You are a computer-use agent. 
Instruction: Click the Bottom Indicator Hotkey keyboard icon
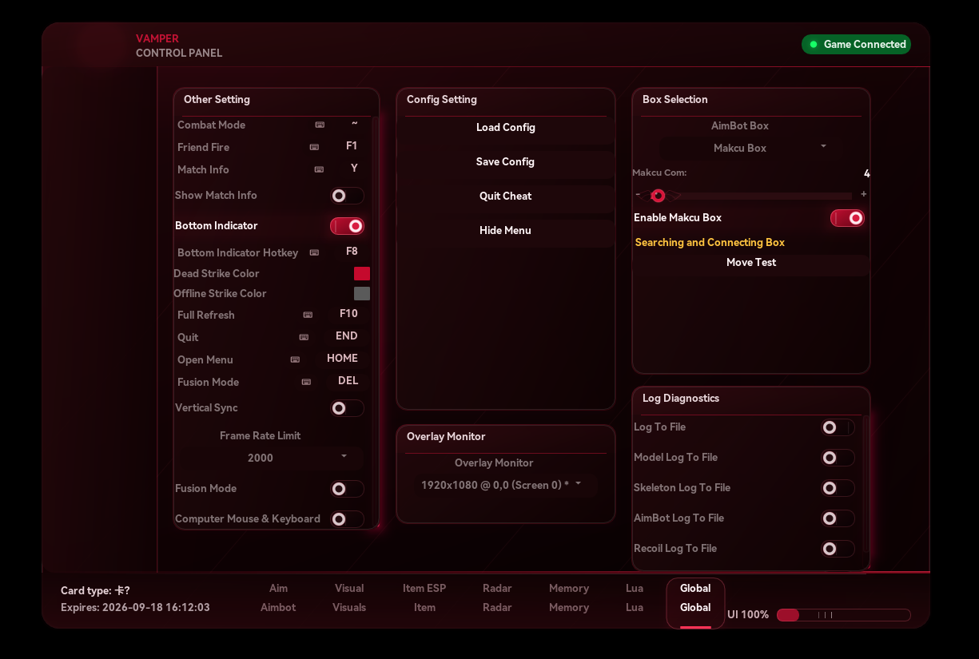314,252
